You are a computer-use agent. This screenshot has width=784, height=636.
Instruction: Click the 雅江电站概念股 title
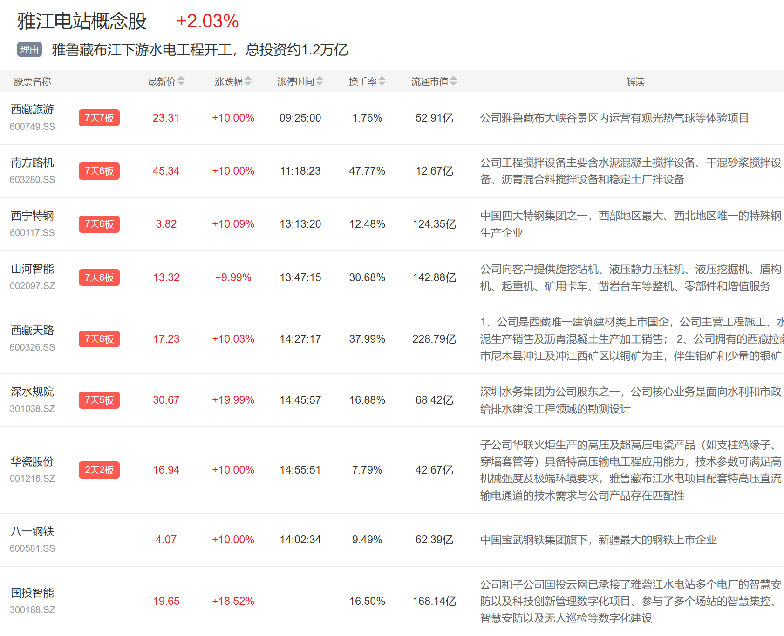click(82, 21)
